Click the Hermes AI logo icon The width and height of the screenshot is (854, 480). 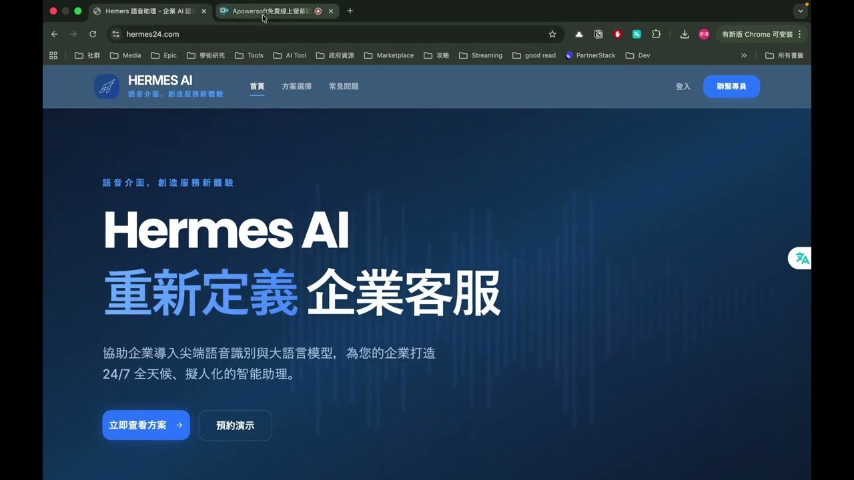[x=107, y=86]
